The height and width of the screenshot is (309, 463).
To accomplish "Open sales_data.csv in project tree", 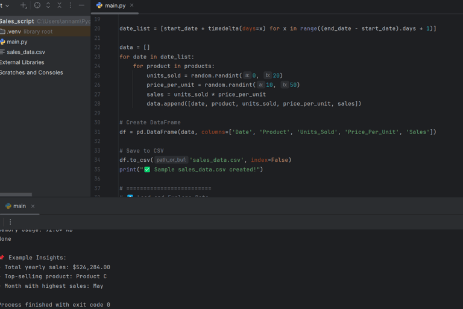I will (x=26, y=52).
